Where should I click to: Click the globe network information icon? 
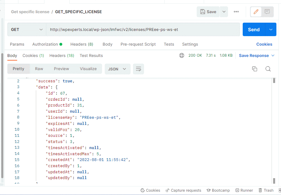tap(182, 55)
